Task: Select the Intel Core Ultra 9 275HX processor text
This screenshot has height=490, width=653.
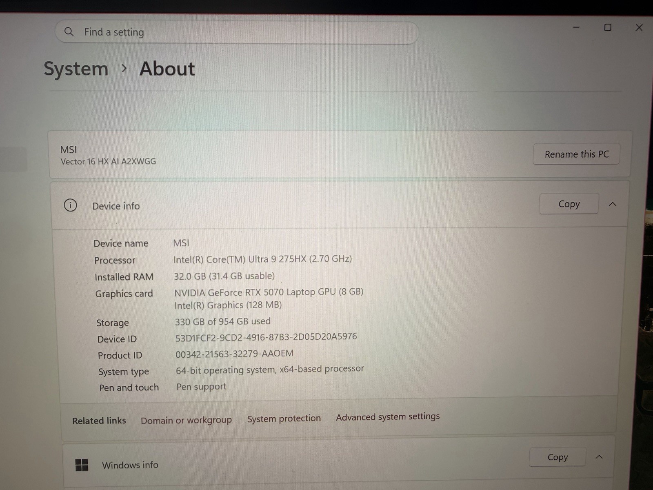Action: click(x=262, y=259)
